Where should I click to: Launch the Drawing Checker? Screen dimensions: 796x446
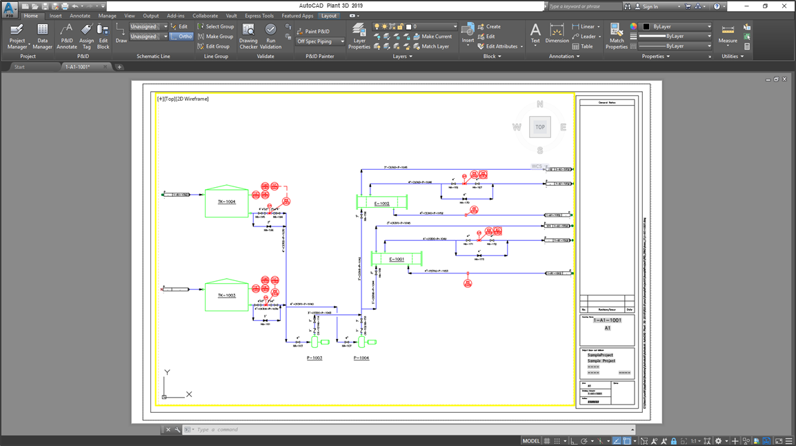(248, 35)
